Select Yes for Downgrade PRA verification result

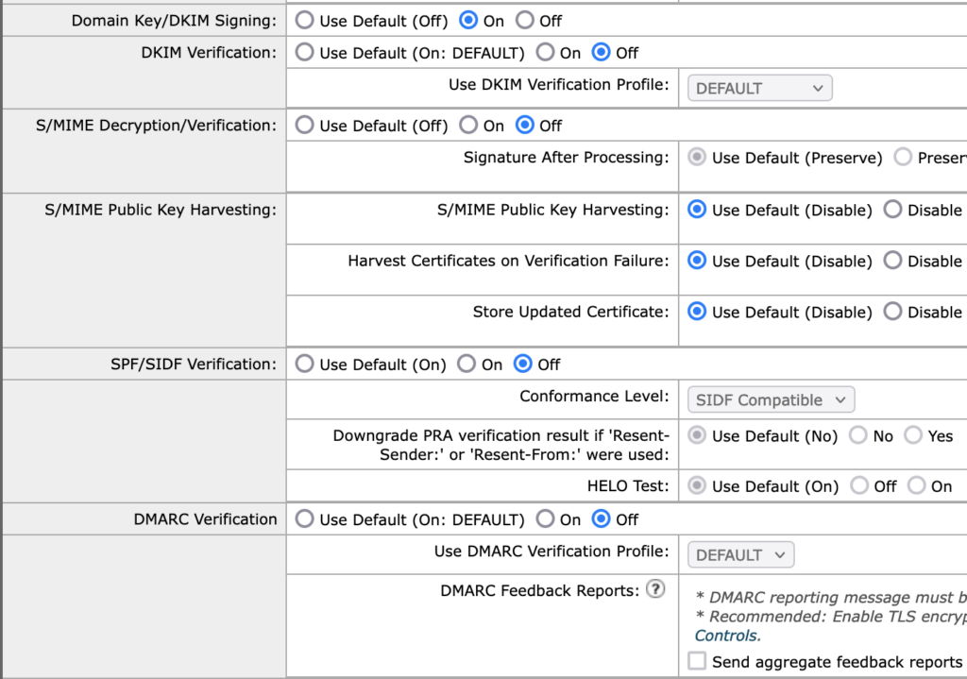point(913,435)
